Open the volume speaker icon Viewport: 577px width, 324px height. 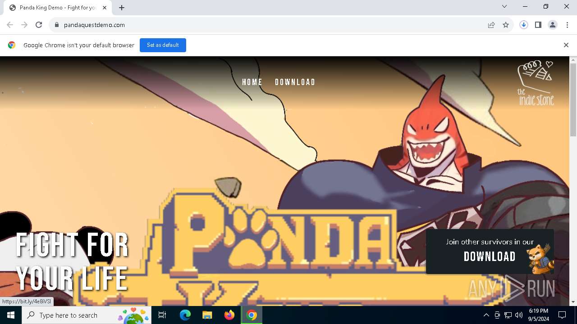(x=519, y=315)
